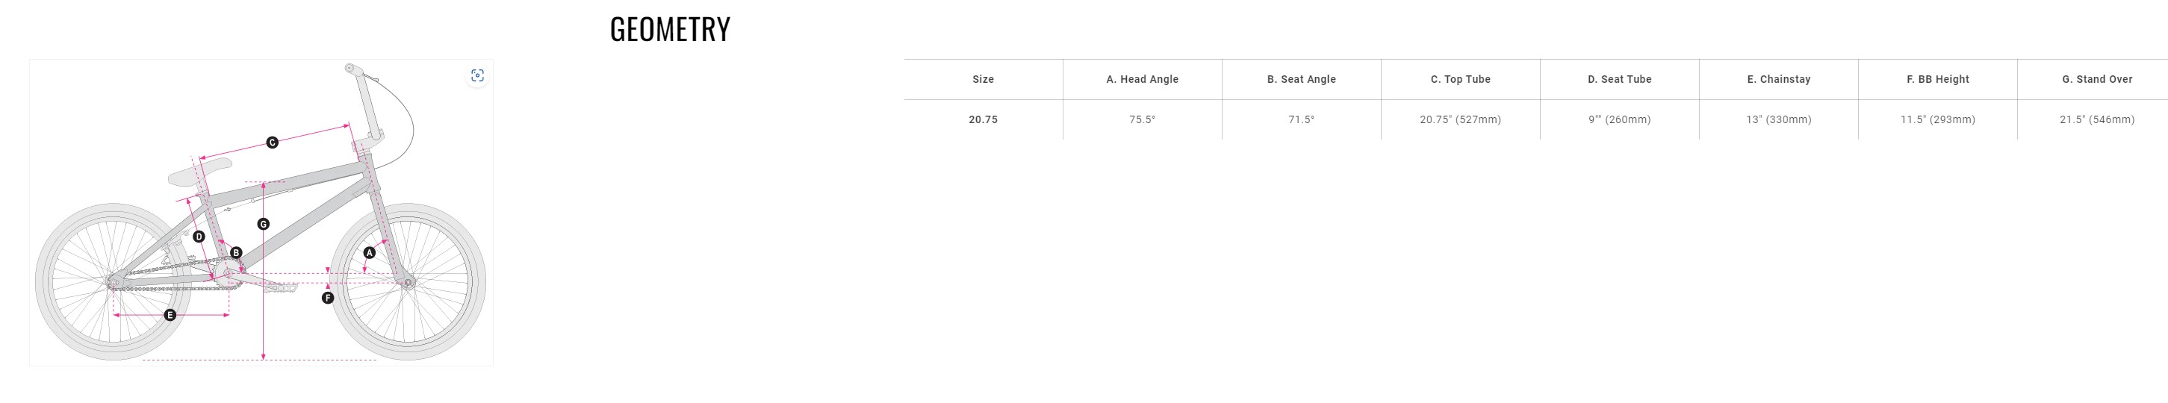2168x403 pixels.
Task: Click marker D on seat tube
Action: tap(199, 237)
